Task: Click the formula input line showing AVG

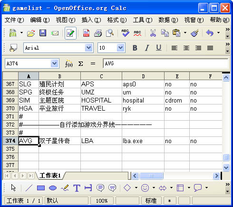Action: (165, 63)
